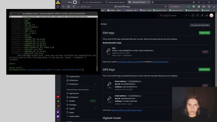Click the Preview badge next to Models
Viewport: 217px width, 122px height.
pyautogui.click(x=93, y=101)
